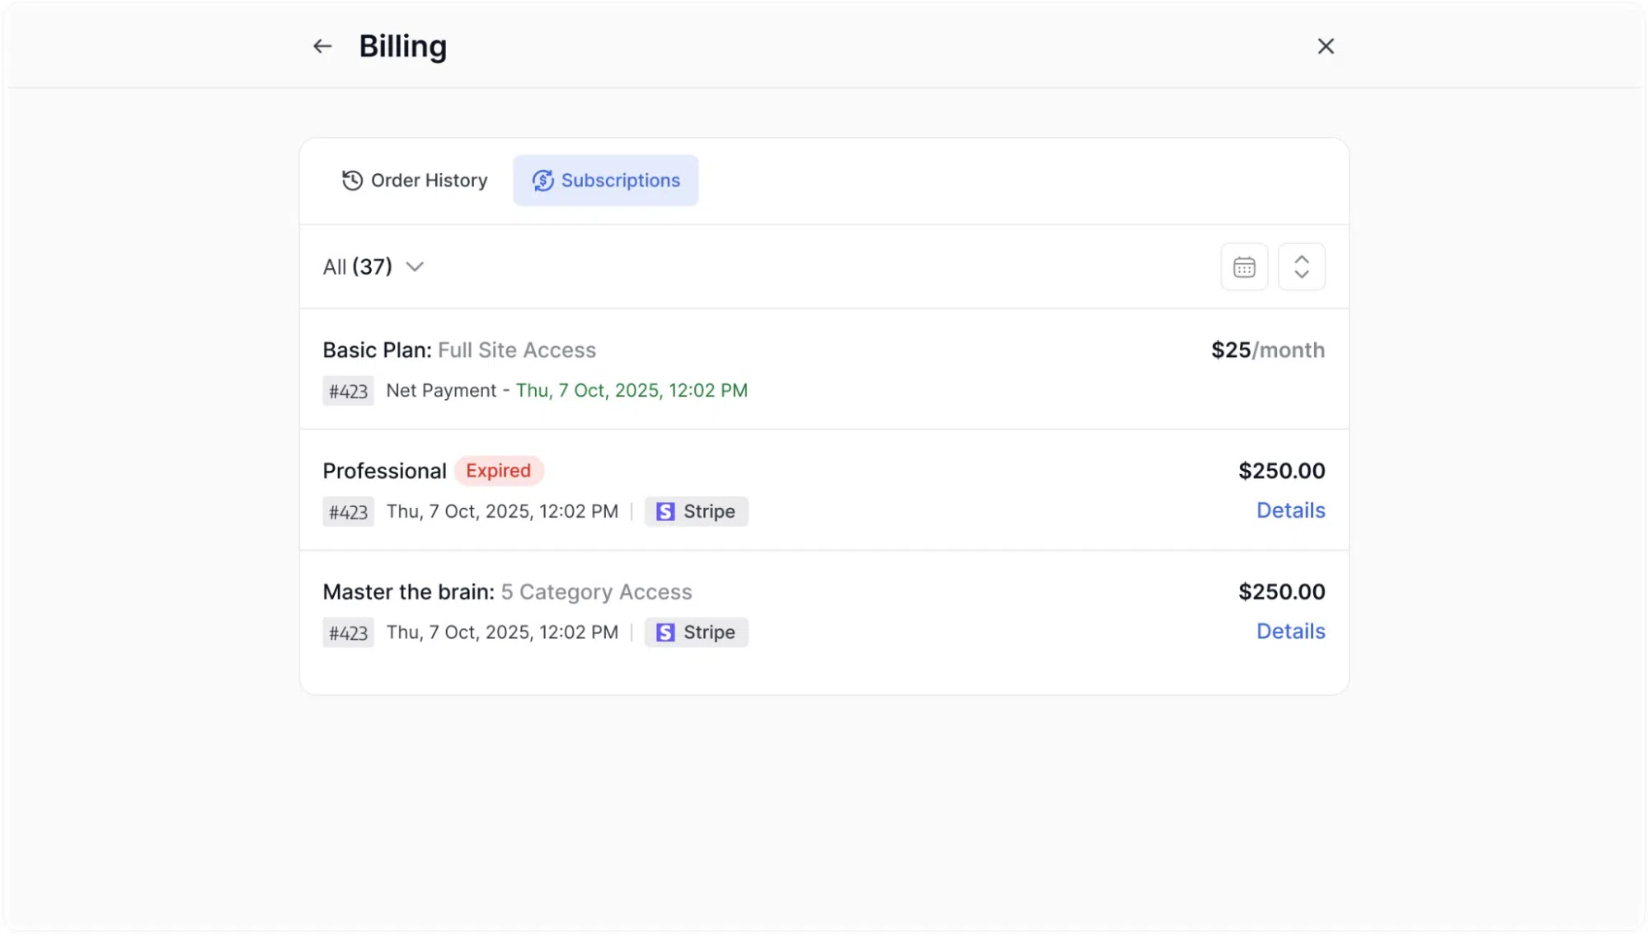Click the #423 tag in Master the brain row

(348, 633)
